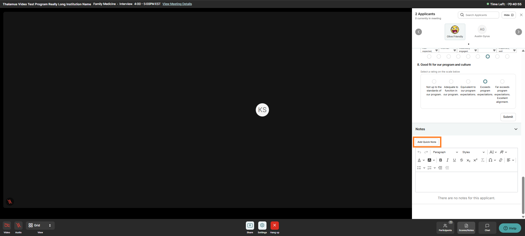Toggle bold formatting in the notes editor
The image size is (525, 236).
click(441, 160)
